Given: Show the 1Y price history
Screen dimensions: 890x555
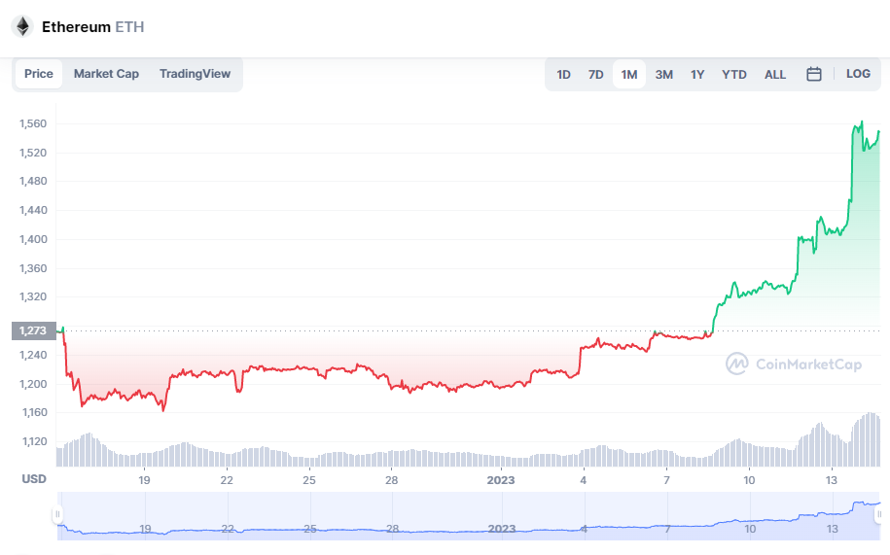Looking at the screenshot, I should (697, 74).
